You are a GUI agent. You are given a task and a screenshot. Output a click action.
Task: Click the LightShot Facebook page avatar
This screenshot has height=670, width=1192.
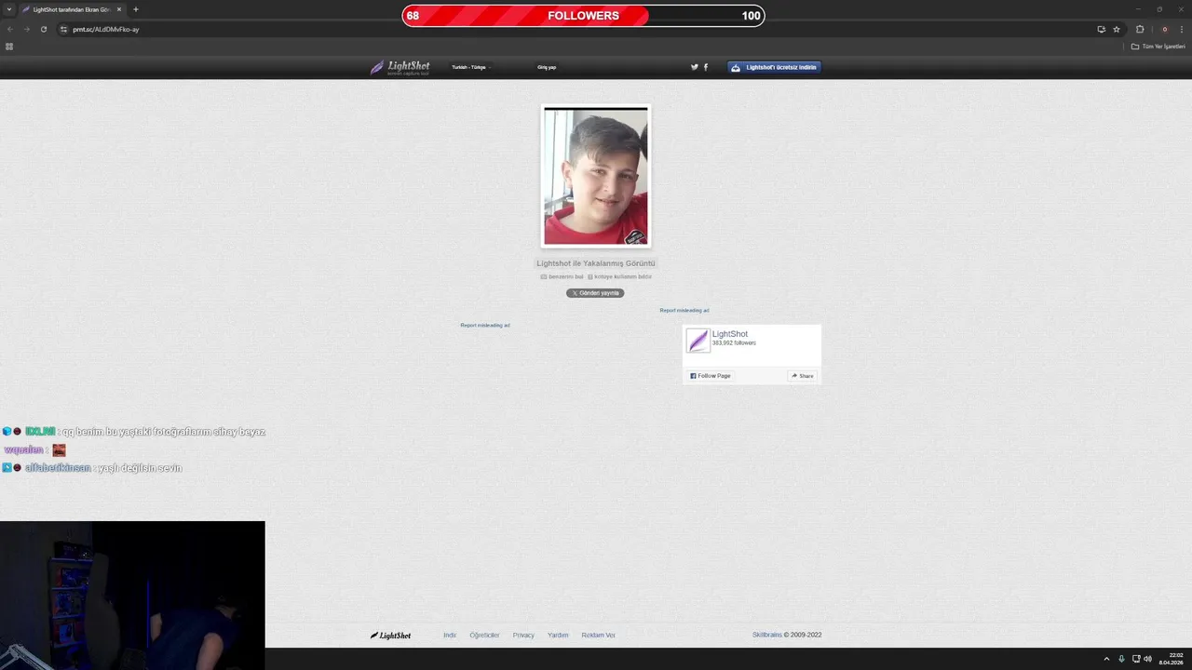click(x=698, y=341)
